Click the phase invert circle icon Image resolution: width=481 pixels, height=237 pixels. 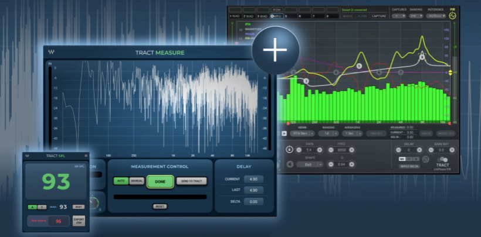425,159
